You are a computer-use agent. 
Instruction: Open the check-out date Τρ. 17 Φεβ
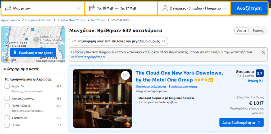pos(128,8)
